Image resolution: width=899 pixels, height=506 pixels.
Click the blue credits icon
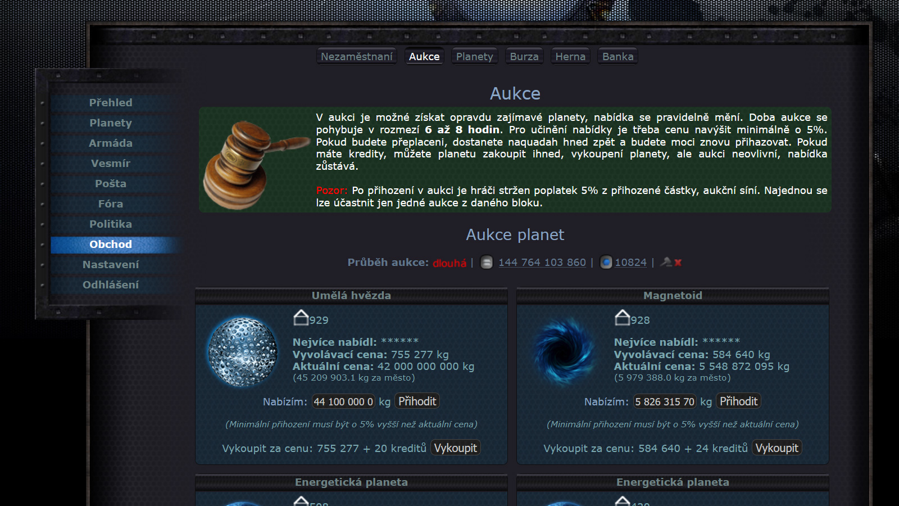pyautogui.click(x=606, y=263)
